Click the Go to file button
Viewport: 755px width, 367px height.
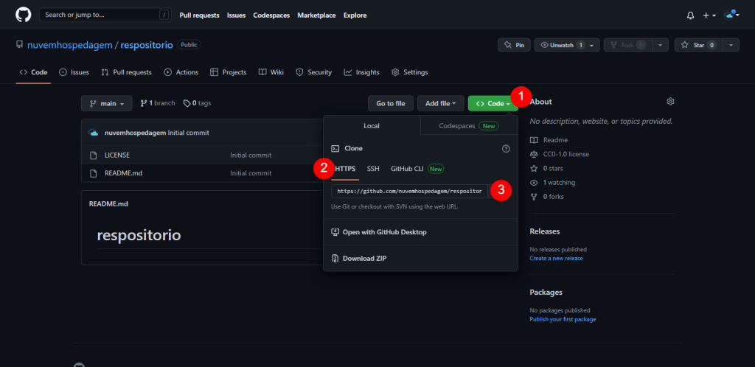[391, 103]
